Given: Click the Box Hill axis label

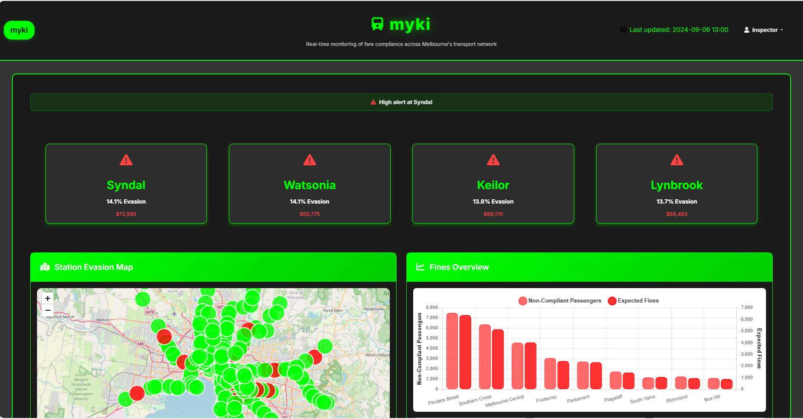Looking at the screenshot, I should click(x=712, y=398).
